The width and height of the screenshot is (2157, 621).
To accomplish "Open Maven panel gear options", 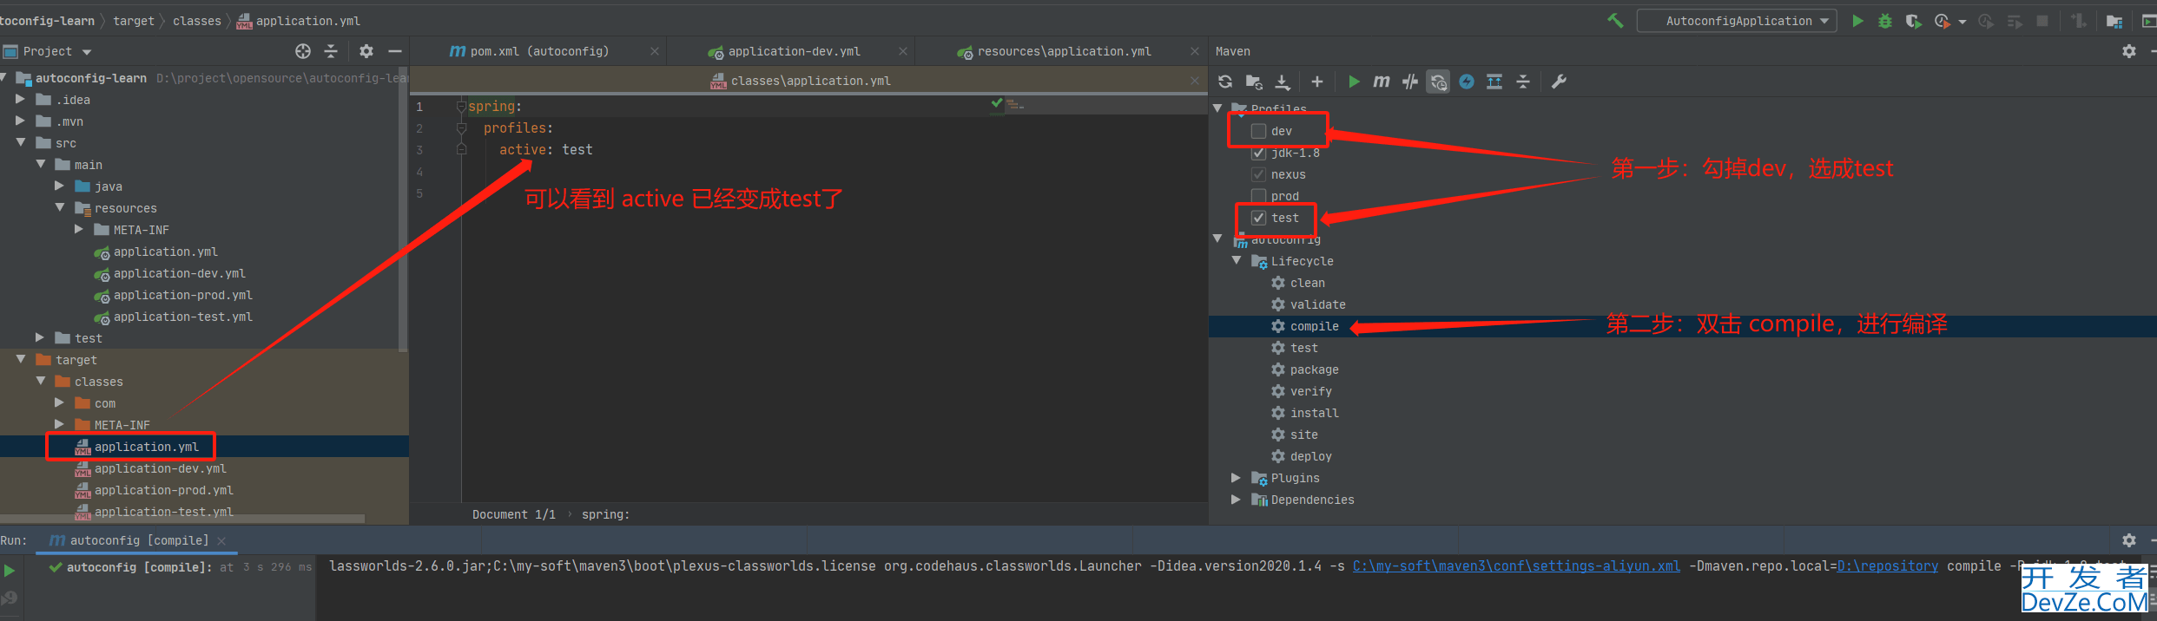I will [x=2129, y=51].
